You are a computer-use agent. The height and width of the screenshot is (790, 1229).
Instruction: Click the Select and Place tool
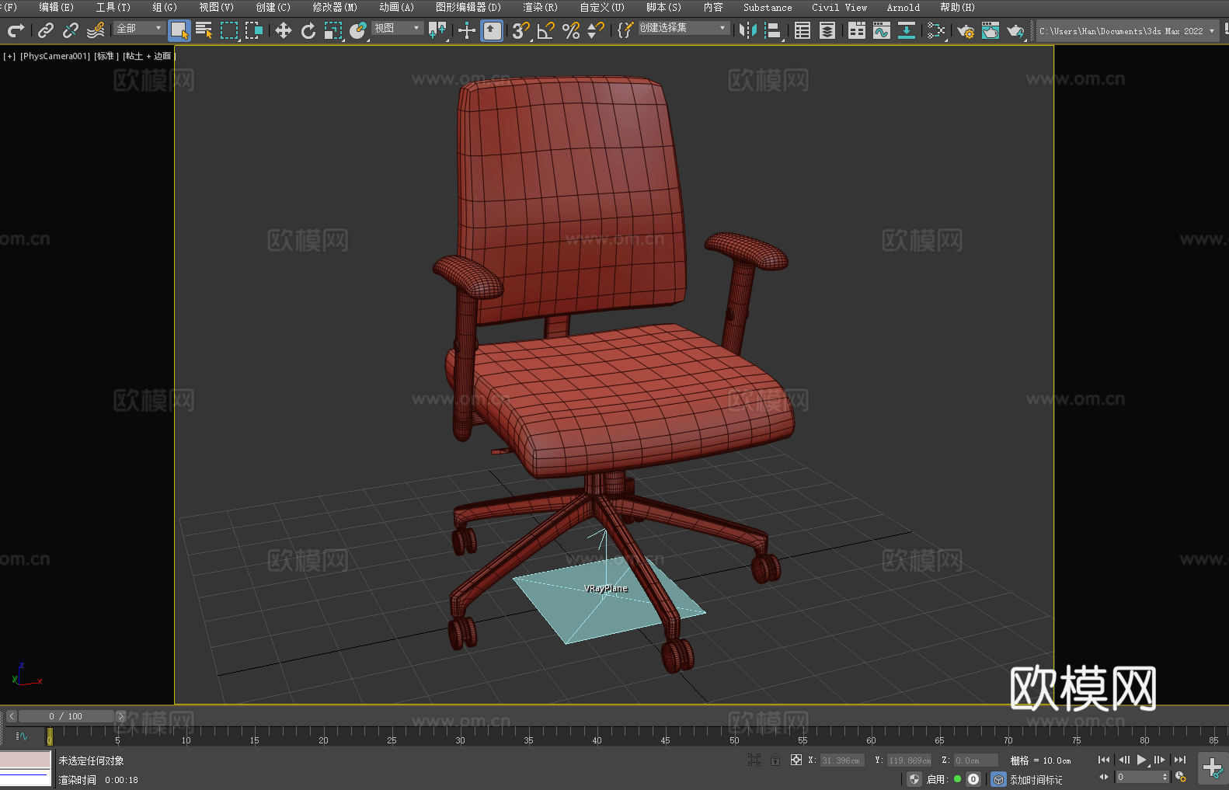(358, 30)
